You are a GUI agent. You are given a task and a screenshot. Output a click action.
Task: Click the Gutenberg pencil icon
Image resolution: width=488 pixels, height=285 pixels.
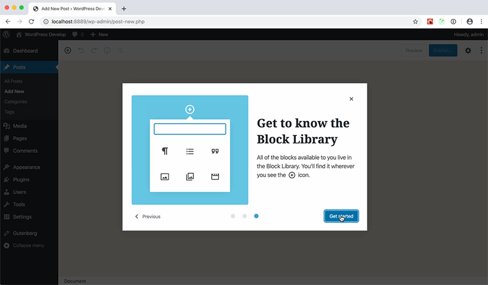pyautogui.click(x=7, y=233)
